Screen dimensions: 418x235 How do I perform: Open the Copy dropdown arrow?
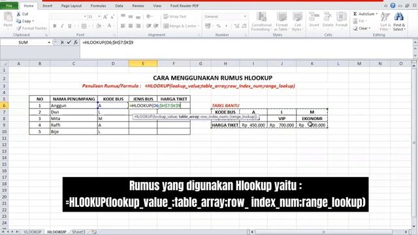pyautogui.click(x=33, y=21)
